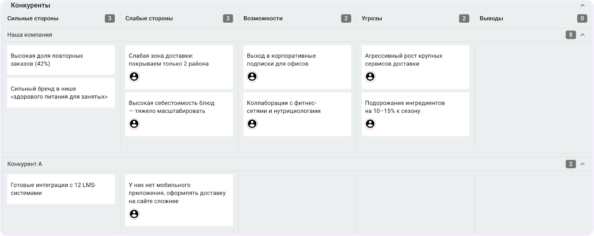Click avatar on «Подорожание ингредиентов» card
The width and height of the screenshot is (594, 236).
370,124
